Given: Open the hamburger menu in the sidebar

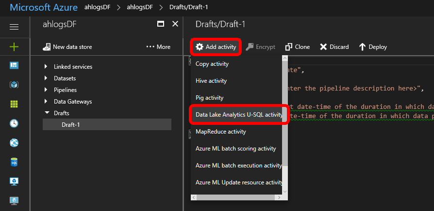Looking at the screenshot, I should (14, 27).
